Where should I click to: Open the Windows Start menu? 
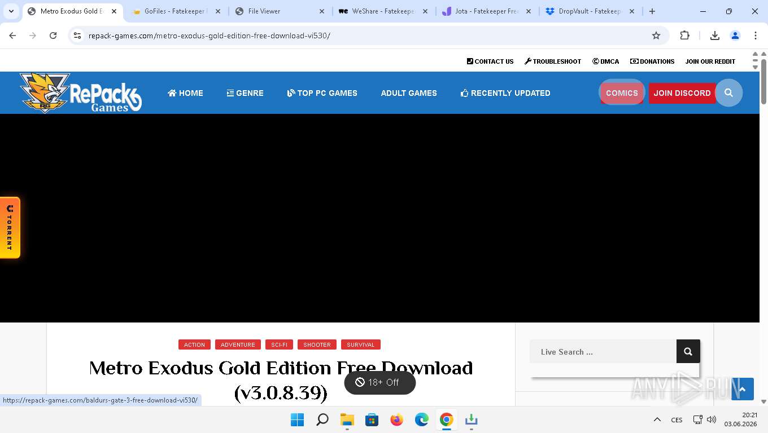297,419
